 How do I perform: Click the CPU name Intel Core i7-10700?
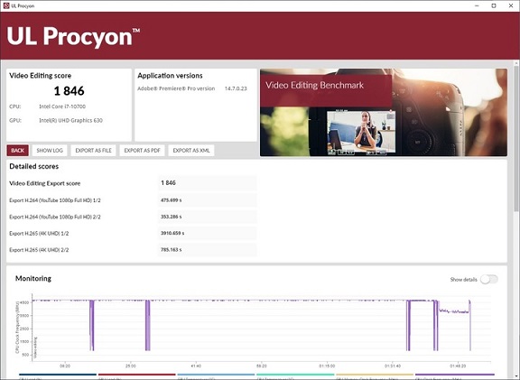62,107
